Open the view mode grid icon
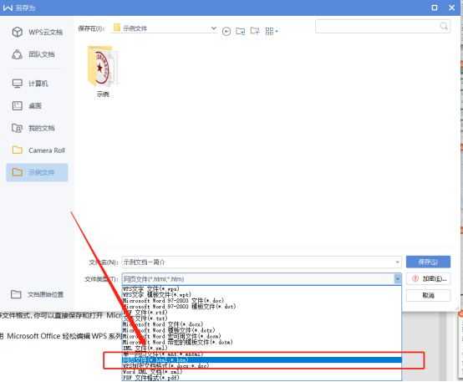Image resolution: width=463 pixels, height=382 pixels. pos(271,31)
